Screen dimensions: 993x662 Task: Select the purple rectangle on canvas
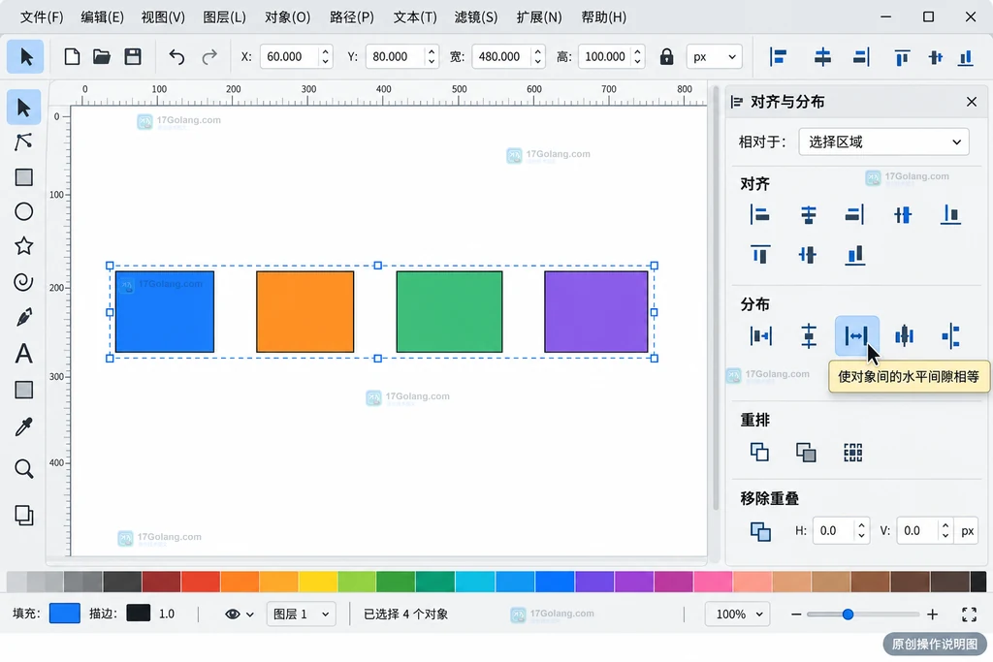coord(596,312)
